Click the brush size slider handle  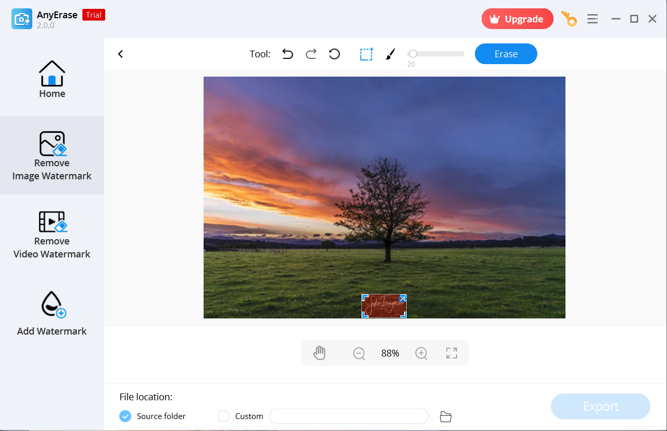[412, 54]
